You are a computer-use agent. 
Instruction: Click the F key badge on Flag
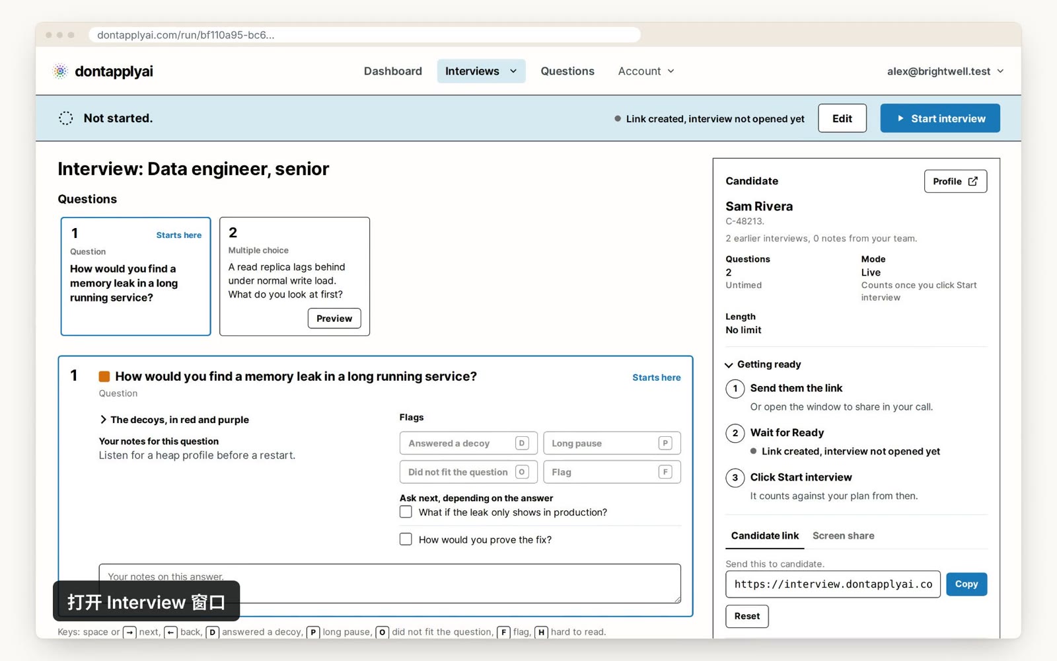click(x=665, y=472)
